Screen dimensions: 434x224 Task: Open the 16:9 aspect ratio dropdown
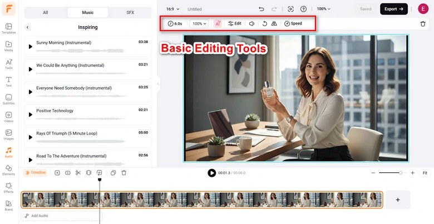(172, 9)
